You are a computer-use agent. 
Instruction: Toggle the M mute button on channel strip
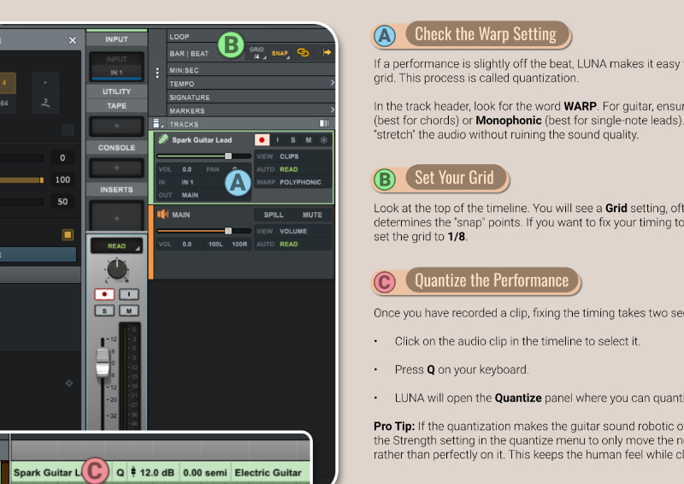point(129,310)
